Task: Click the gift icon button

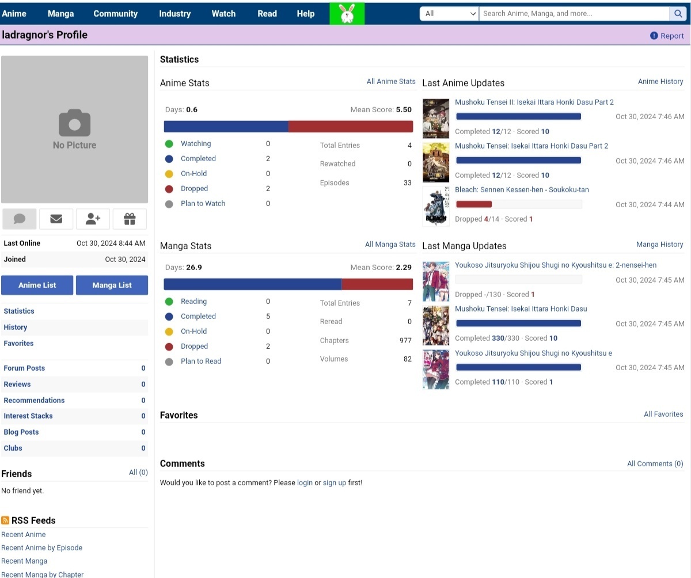Action: [130, 219]
